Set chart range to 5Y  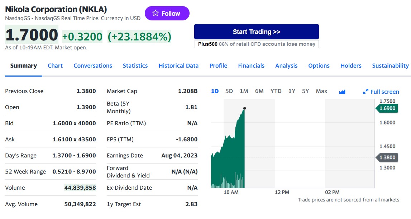[305, 91]
